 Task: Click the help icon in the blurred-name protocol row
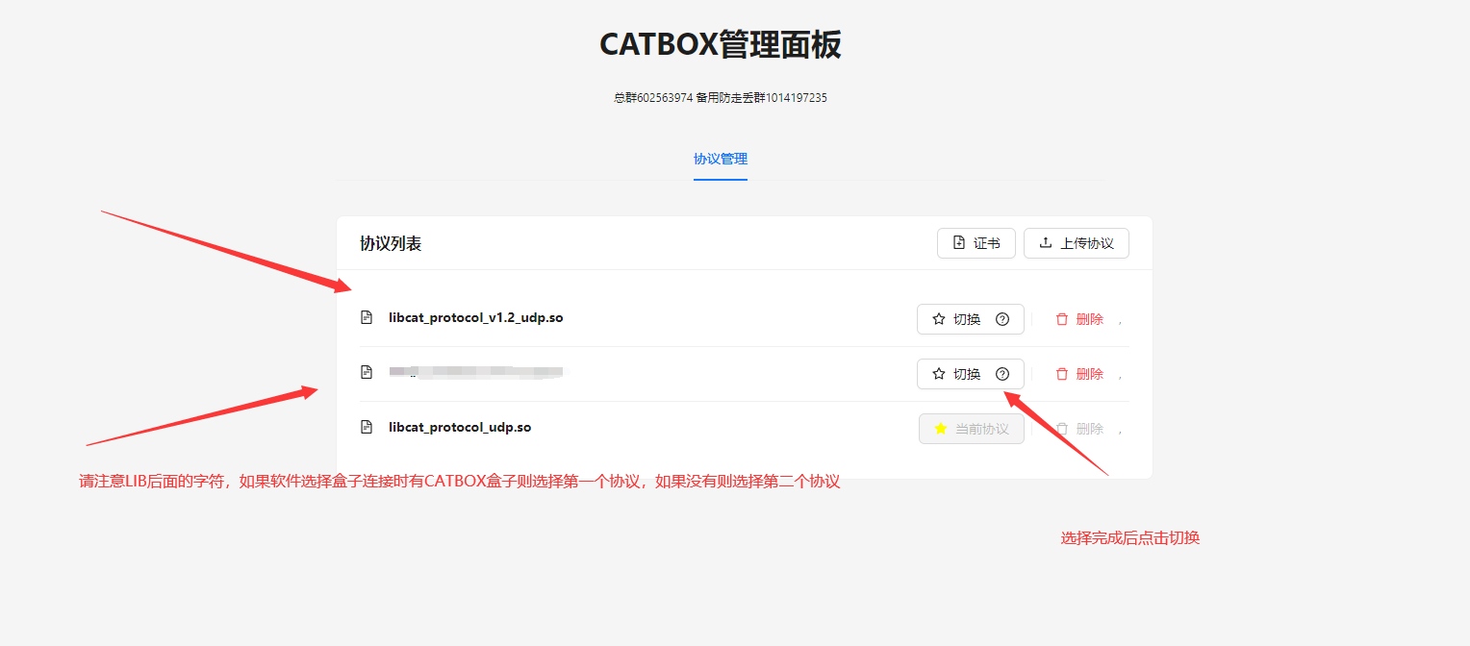click(x=1002, y=374)
